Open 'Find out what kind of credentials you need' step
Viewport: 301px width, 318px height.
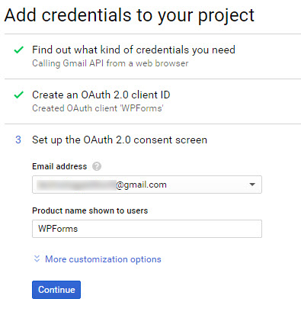(x=133, y=50)
